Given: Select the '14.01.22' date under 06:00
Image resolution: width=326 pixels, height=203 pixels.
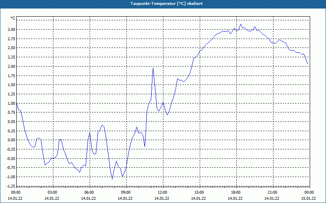Looking at the screenshot, I should (88, 199).
